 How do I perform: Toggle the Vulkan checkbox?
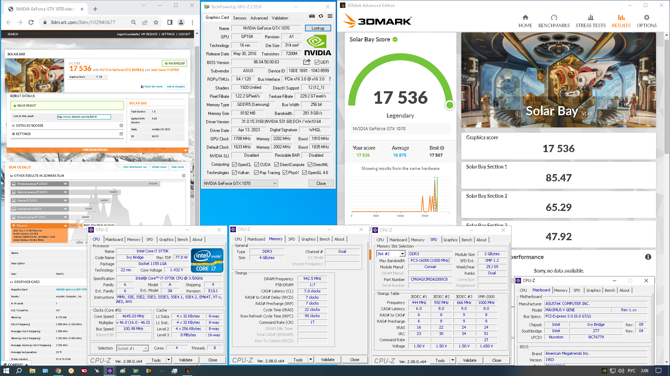click(x=234, y=173)
